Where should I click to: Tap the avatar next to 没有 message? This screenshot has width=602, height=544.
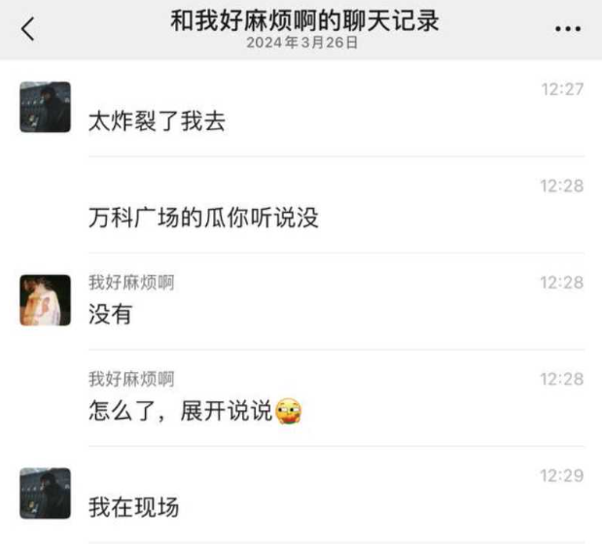coord(46,300)
